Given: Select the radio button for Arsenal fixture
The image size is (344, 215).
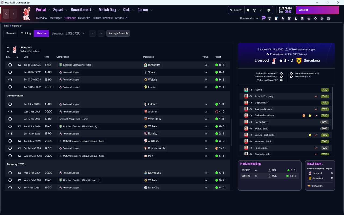Looking at the screenshot, I should click(x=10, y=112).
